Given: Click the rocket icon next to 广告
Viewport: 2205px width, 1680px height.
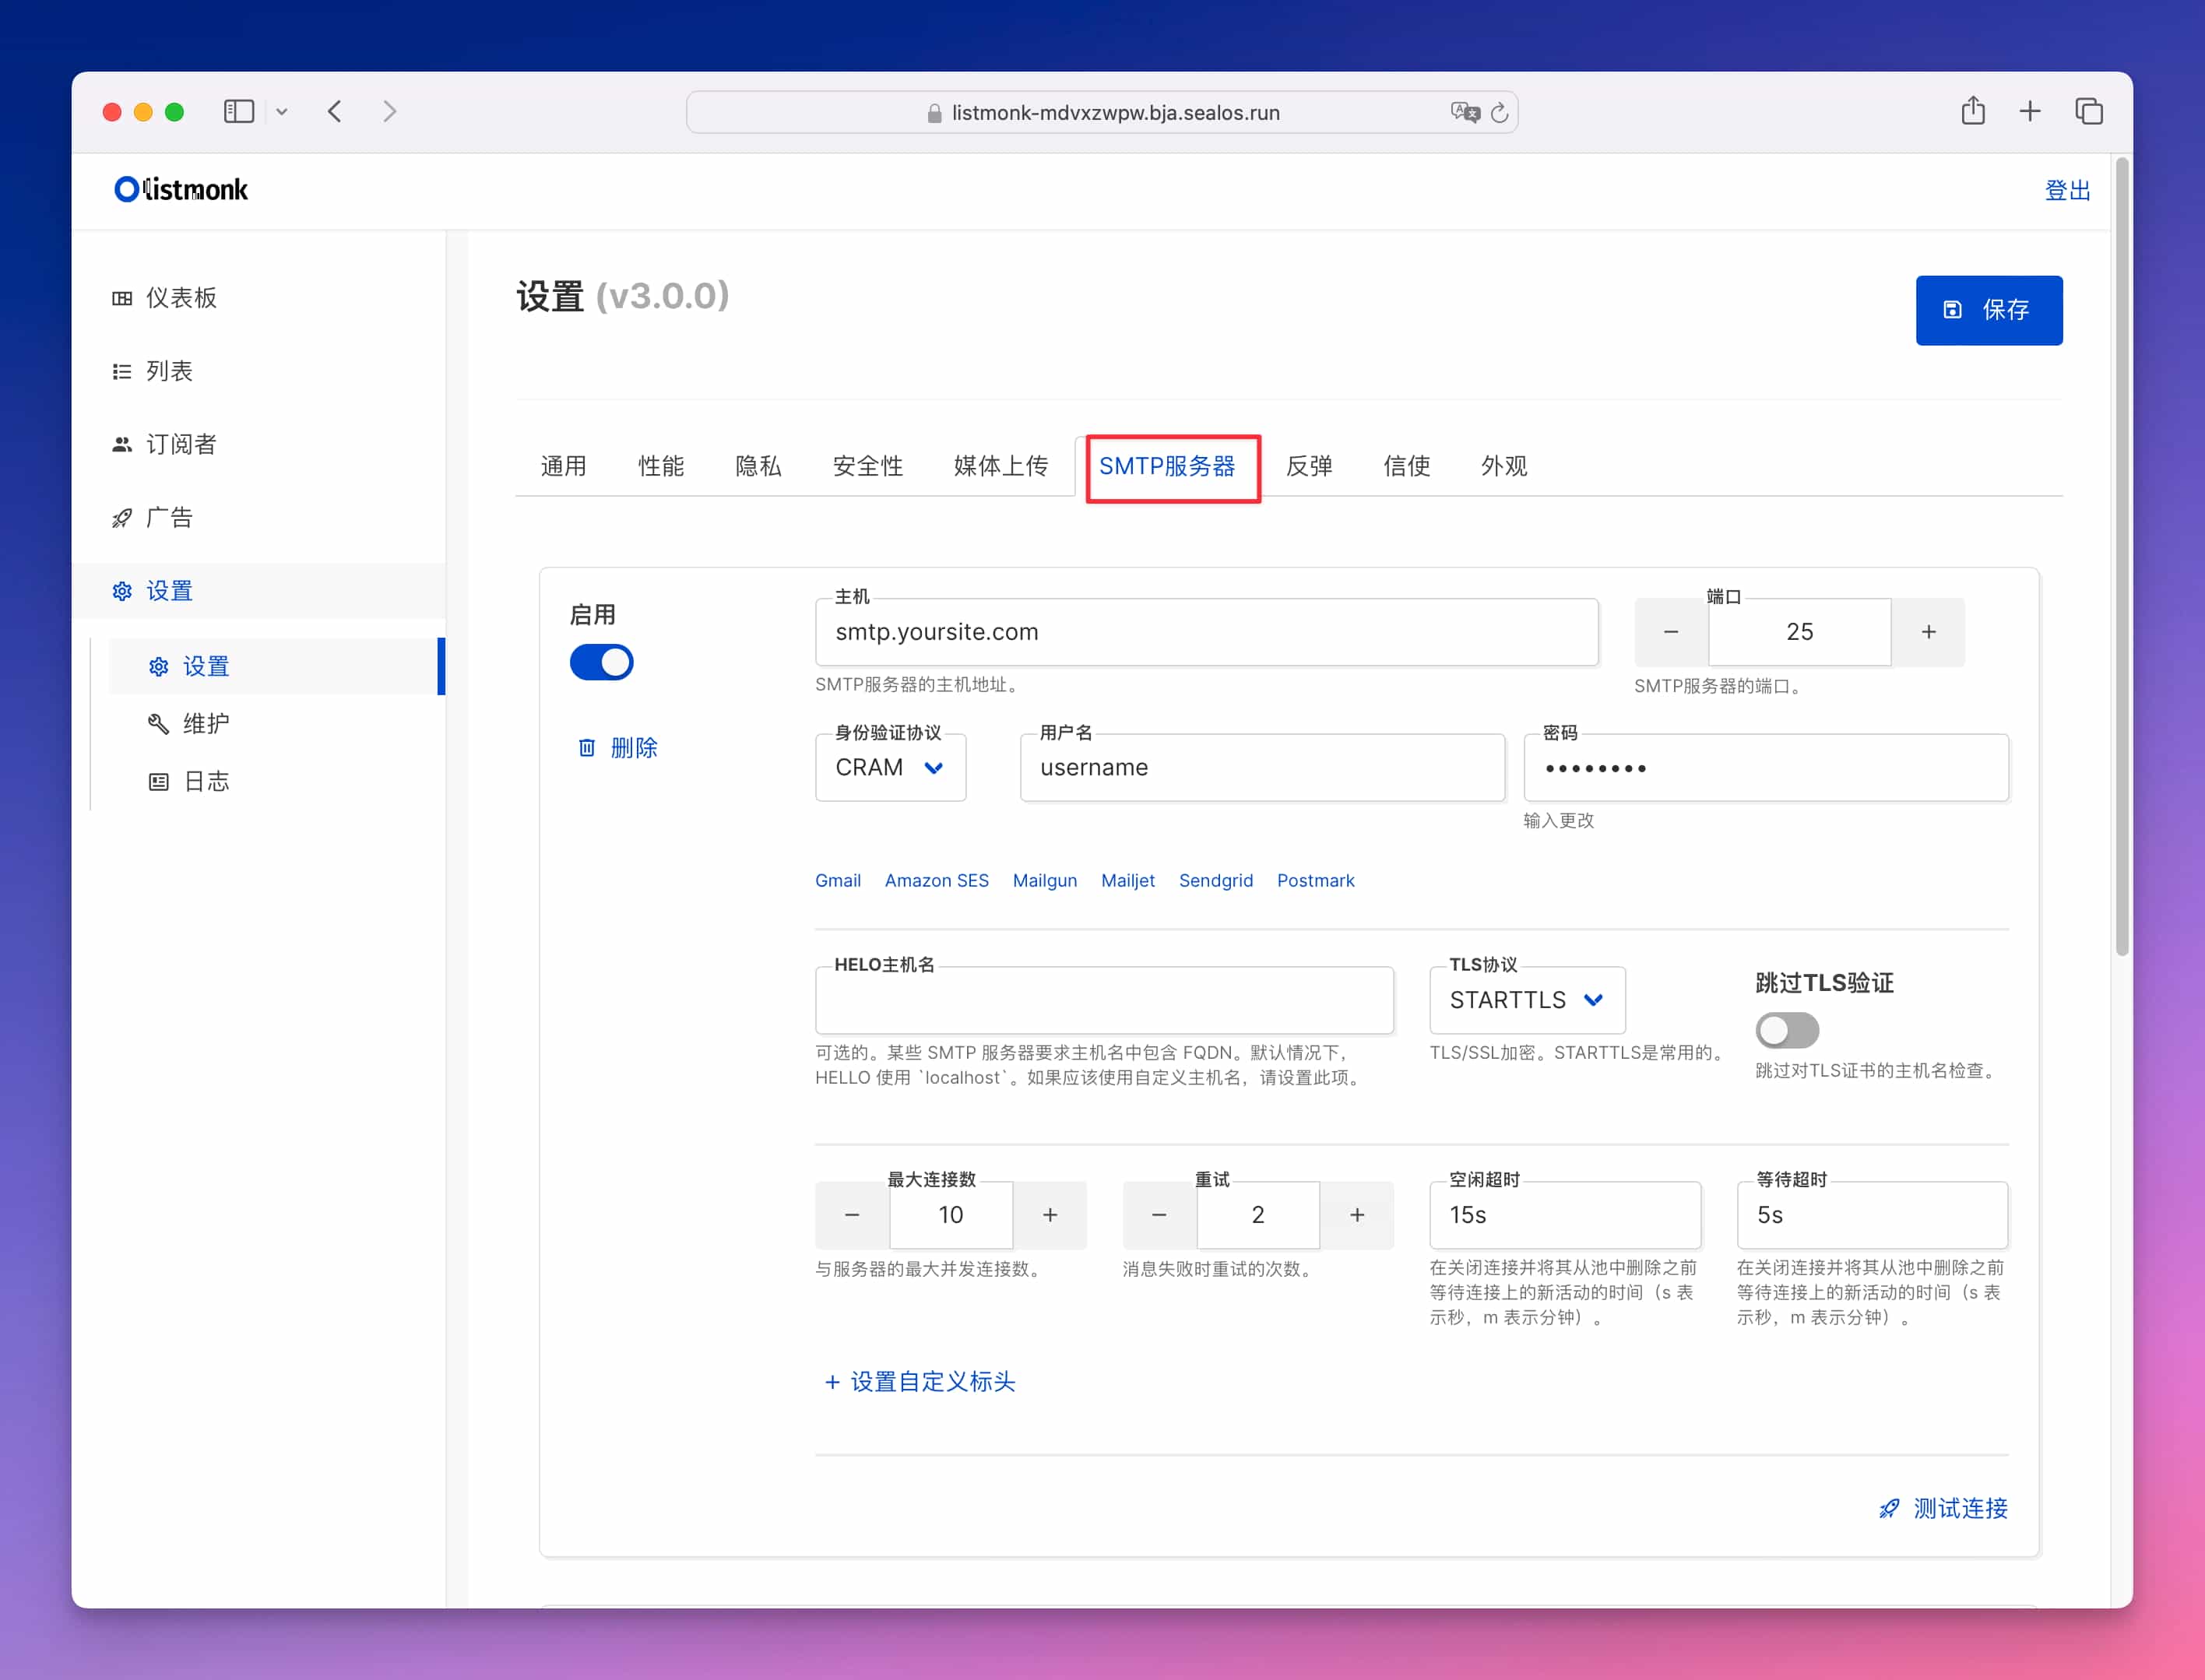Looking at the screenshot, I should pos(122,517).
